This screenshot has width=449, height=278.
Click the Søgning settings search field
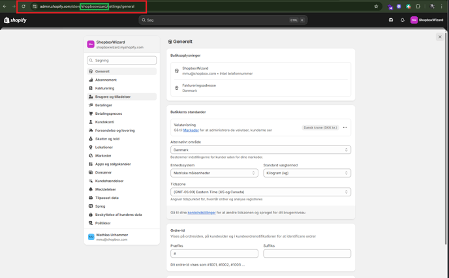pos(122,61)
